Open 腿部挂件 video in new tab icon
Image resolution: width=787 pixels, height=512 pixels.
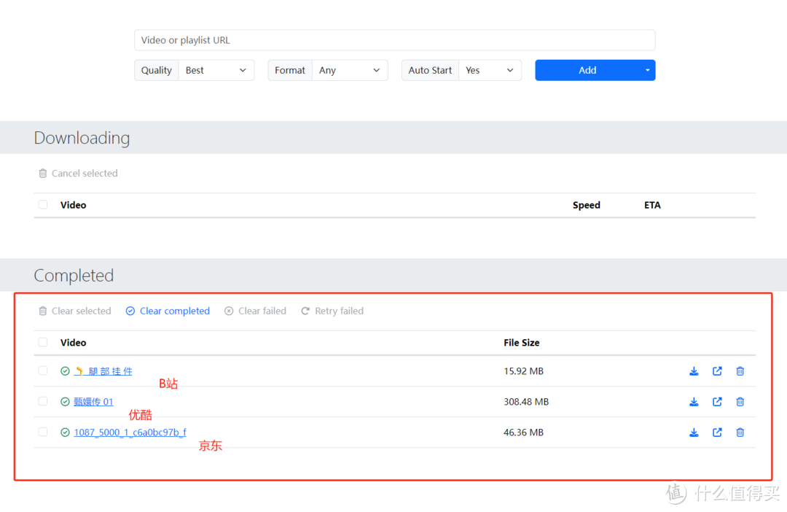coord(717,371)
